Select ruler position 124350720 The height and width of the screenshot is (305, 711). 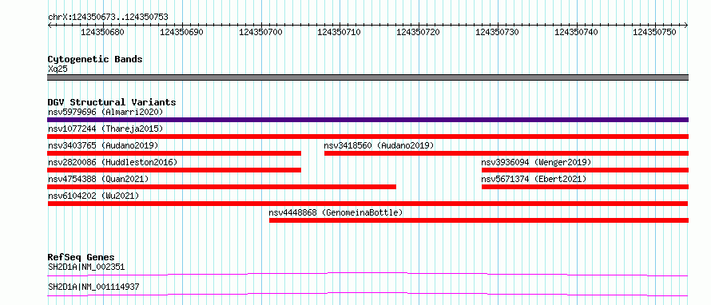point(418,32)
